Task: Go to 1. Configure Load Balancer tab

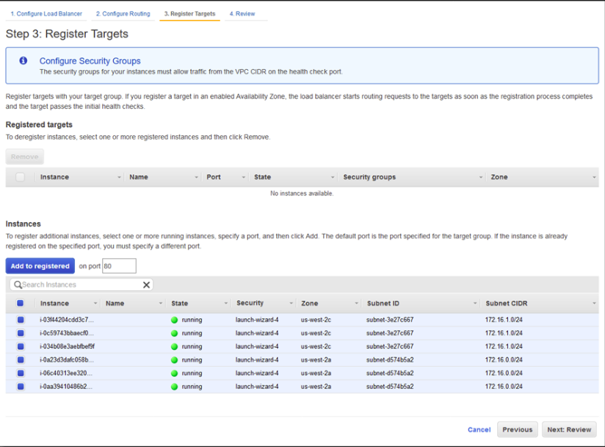Action: [x=46, y=13]
